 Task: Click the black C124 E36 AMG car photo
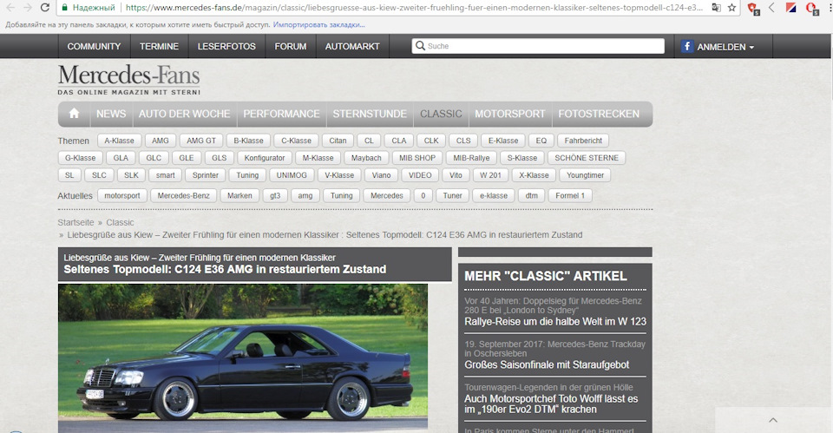point(243,357)
